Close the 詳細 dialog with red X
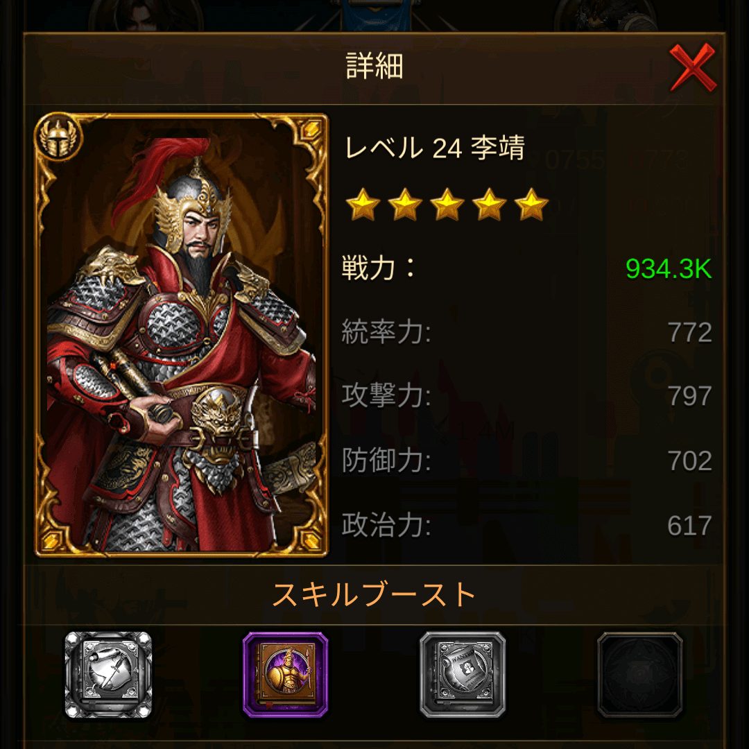Viewport: 749px width, 749px height. tap(692, 67)
